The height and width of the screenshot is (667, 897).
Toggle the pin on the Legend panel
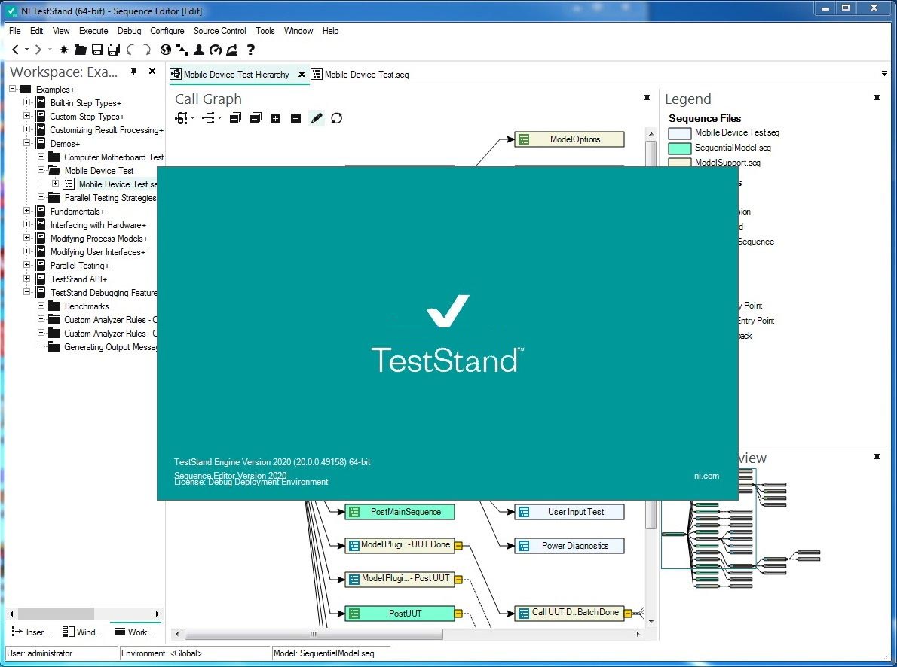pyautogui.click(x=877, y=98)
